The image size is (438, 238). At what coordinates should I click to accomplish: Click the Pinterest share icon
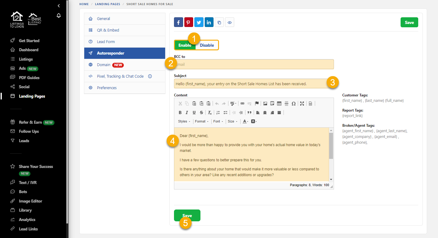click(x=189, y=22)
